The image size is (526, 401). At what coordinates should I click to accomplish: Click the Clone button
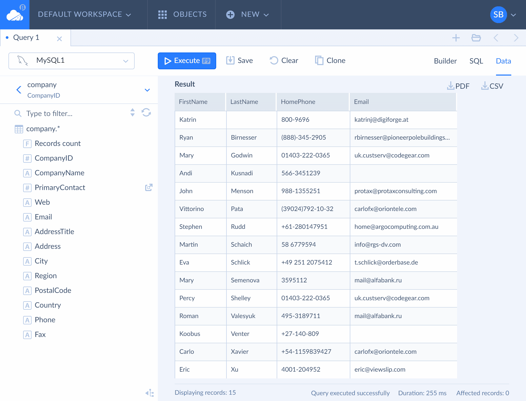pos(330,61)
